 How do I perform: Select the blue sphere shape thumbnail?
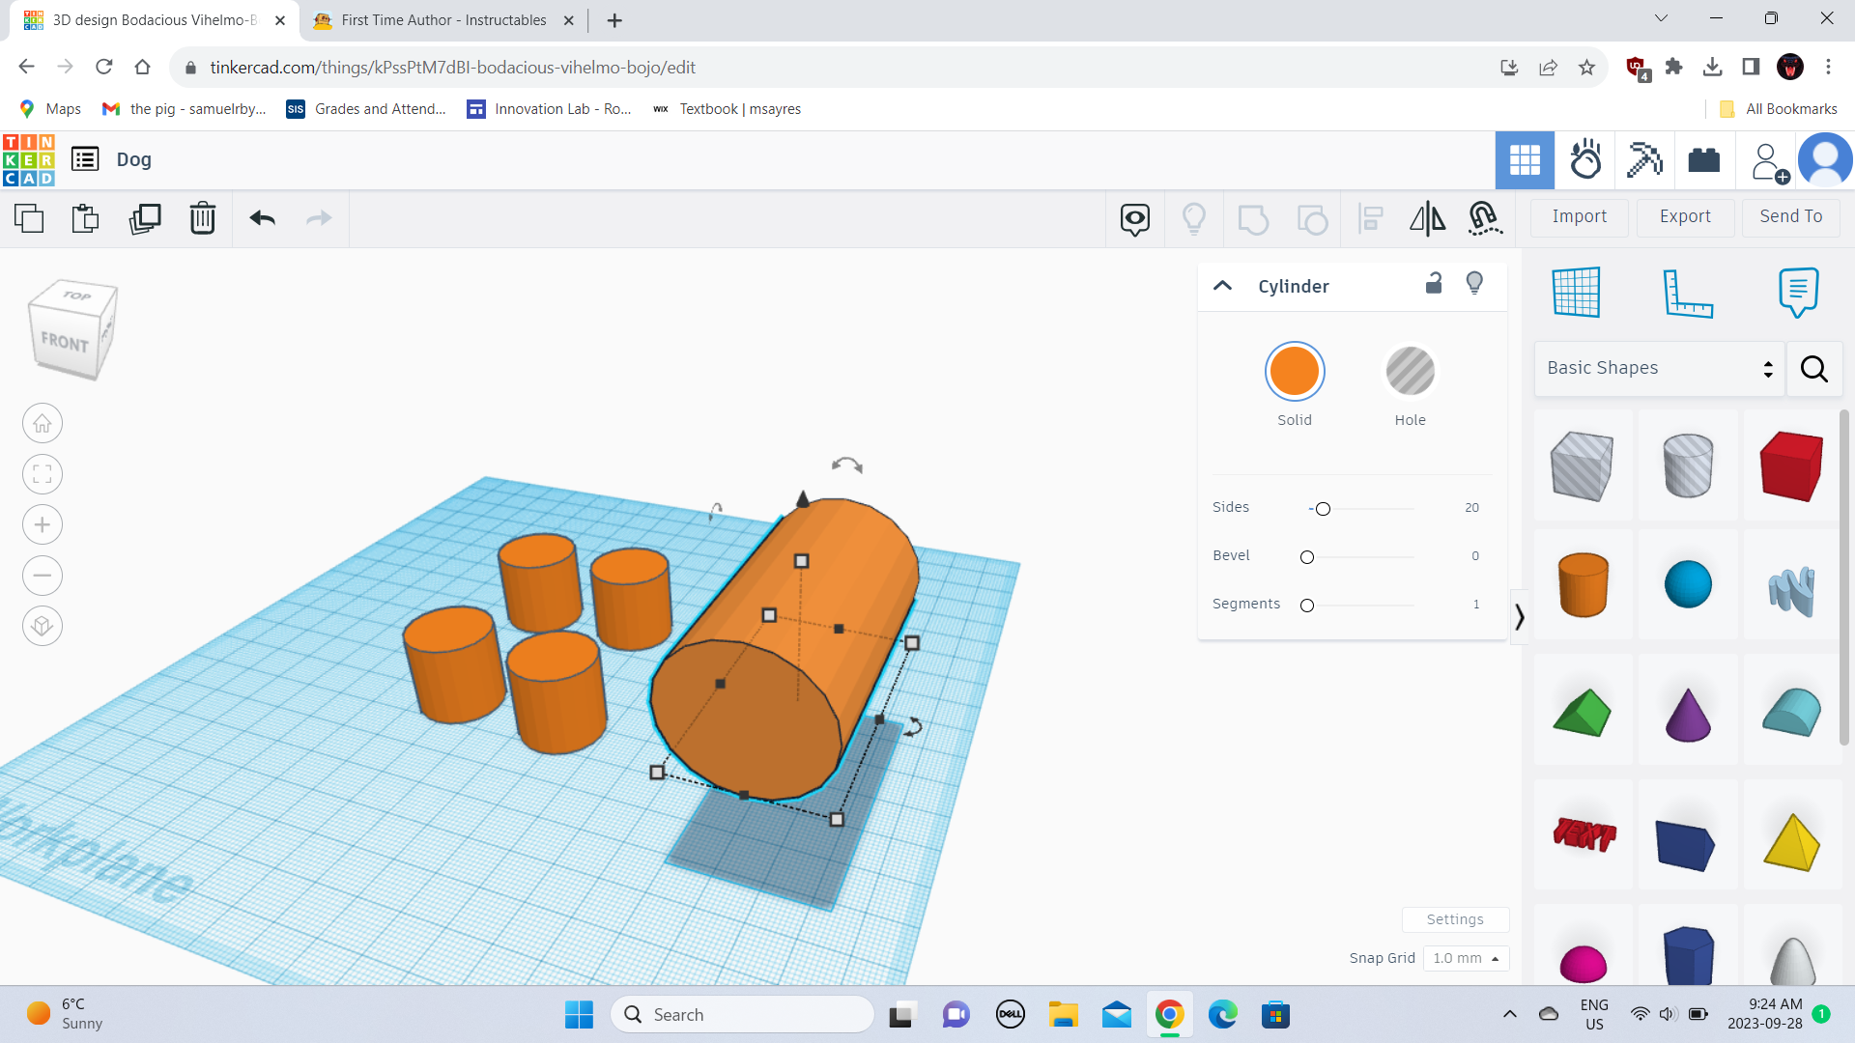click(x=1688, y=584)
